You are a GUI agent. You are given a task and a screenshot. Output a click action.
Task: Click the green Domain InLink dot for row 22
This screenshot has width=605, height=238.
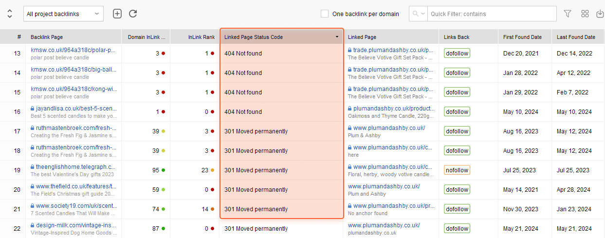click(164, 228)
